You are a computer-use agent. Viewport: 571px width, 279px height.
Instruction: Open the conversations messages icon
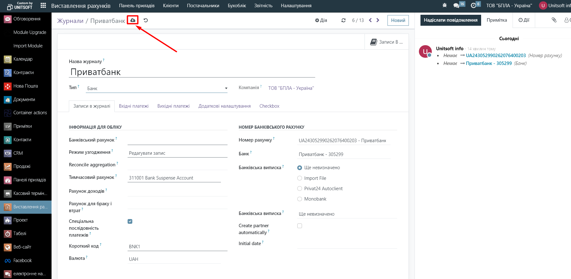tap(456, 6)
